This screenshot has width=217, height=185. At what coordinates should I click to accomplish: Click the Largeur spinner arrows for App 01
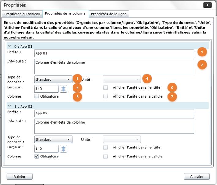pos(64,89)
